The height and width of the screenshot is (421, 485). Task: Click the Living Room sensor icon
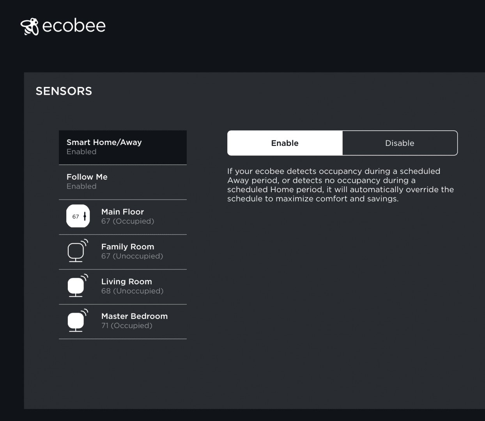tap(78, 286)
